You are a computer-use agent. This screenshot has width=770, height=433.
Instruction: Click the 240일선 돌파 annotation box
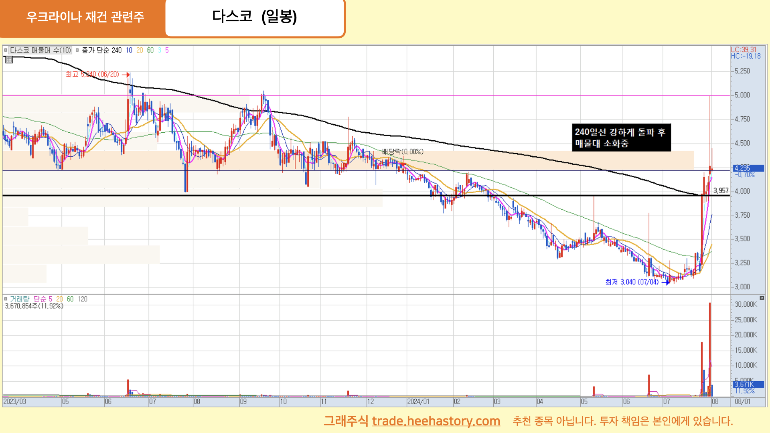pos(621,138)
